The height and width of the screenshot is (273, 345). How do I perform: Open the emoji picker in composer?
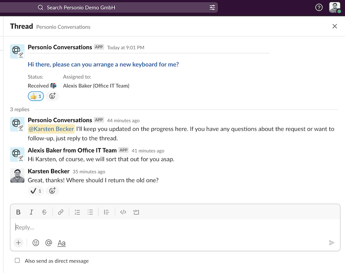tap(36, 243)
